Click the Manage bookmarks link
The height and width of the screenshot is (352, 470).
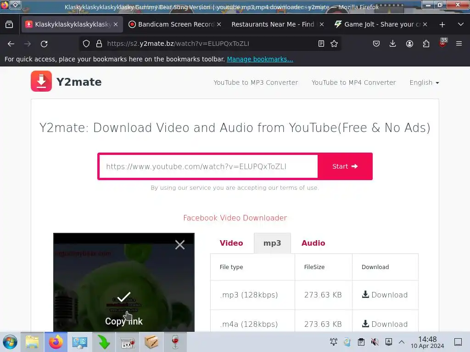[x=260, y=59]
